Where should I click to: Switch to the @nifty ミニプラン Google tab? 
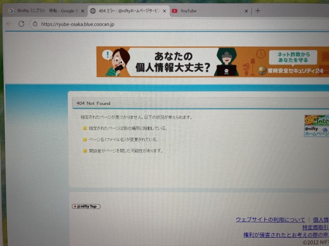[x=44, y=10]
